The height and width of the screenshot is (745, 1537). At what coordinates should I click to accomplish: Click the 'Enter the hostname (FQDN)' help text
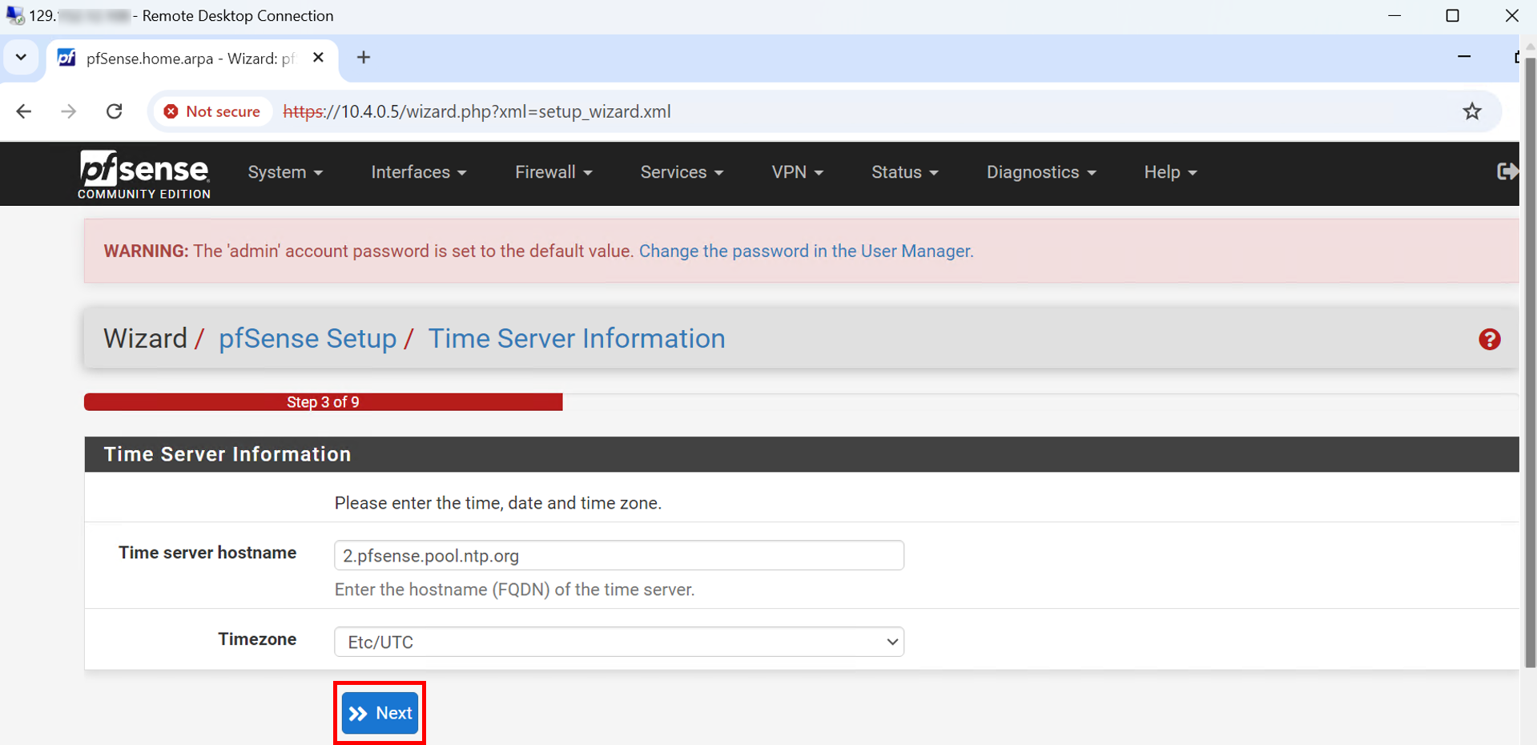(x=515, y=590)
